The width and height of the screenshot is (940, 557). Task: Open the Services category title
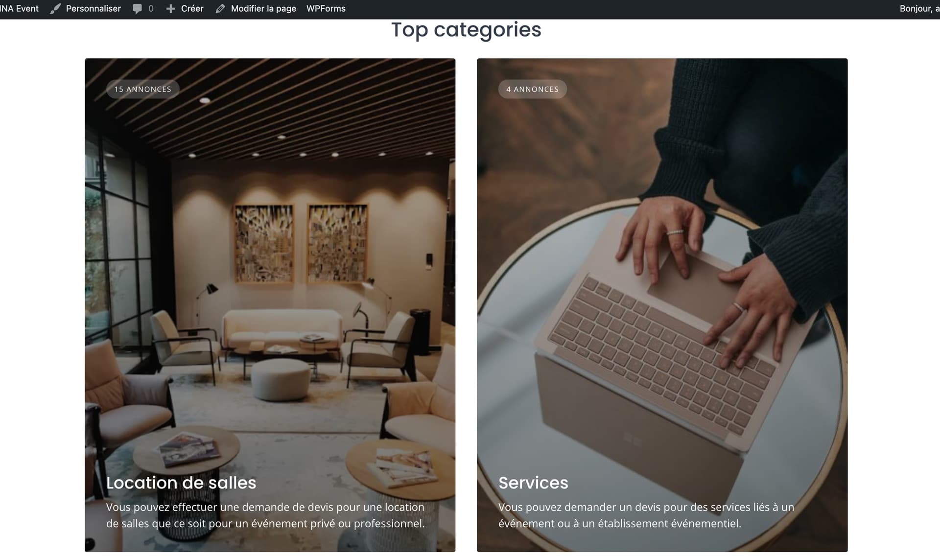coord(533,483)
